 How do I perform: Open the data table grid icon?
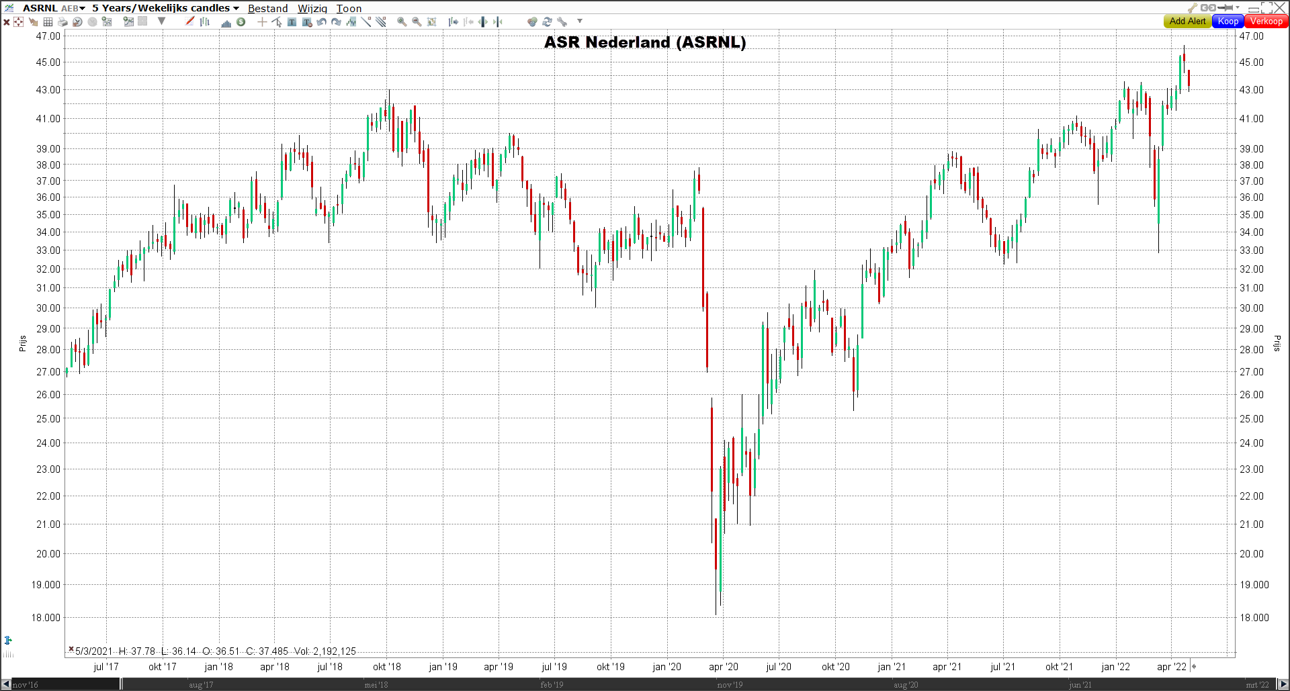click(x=48, y=21)
